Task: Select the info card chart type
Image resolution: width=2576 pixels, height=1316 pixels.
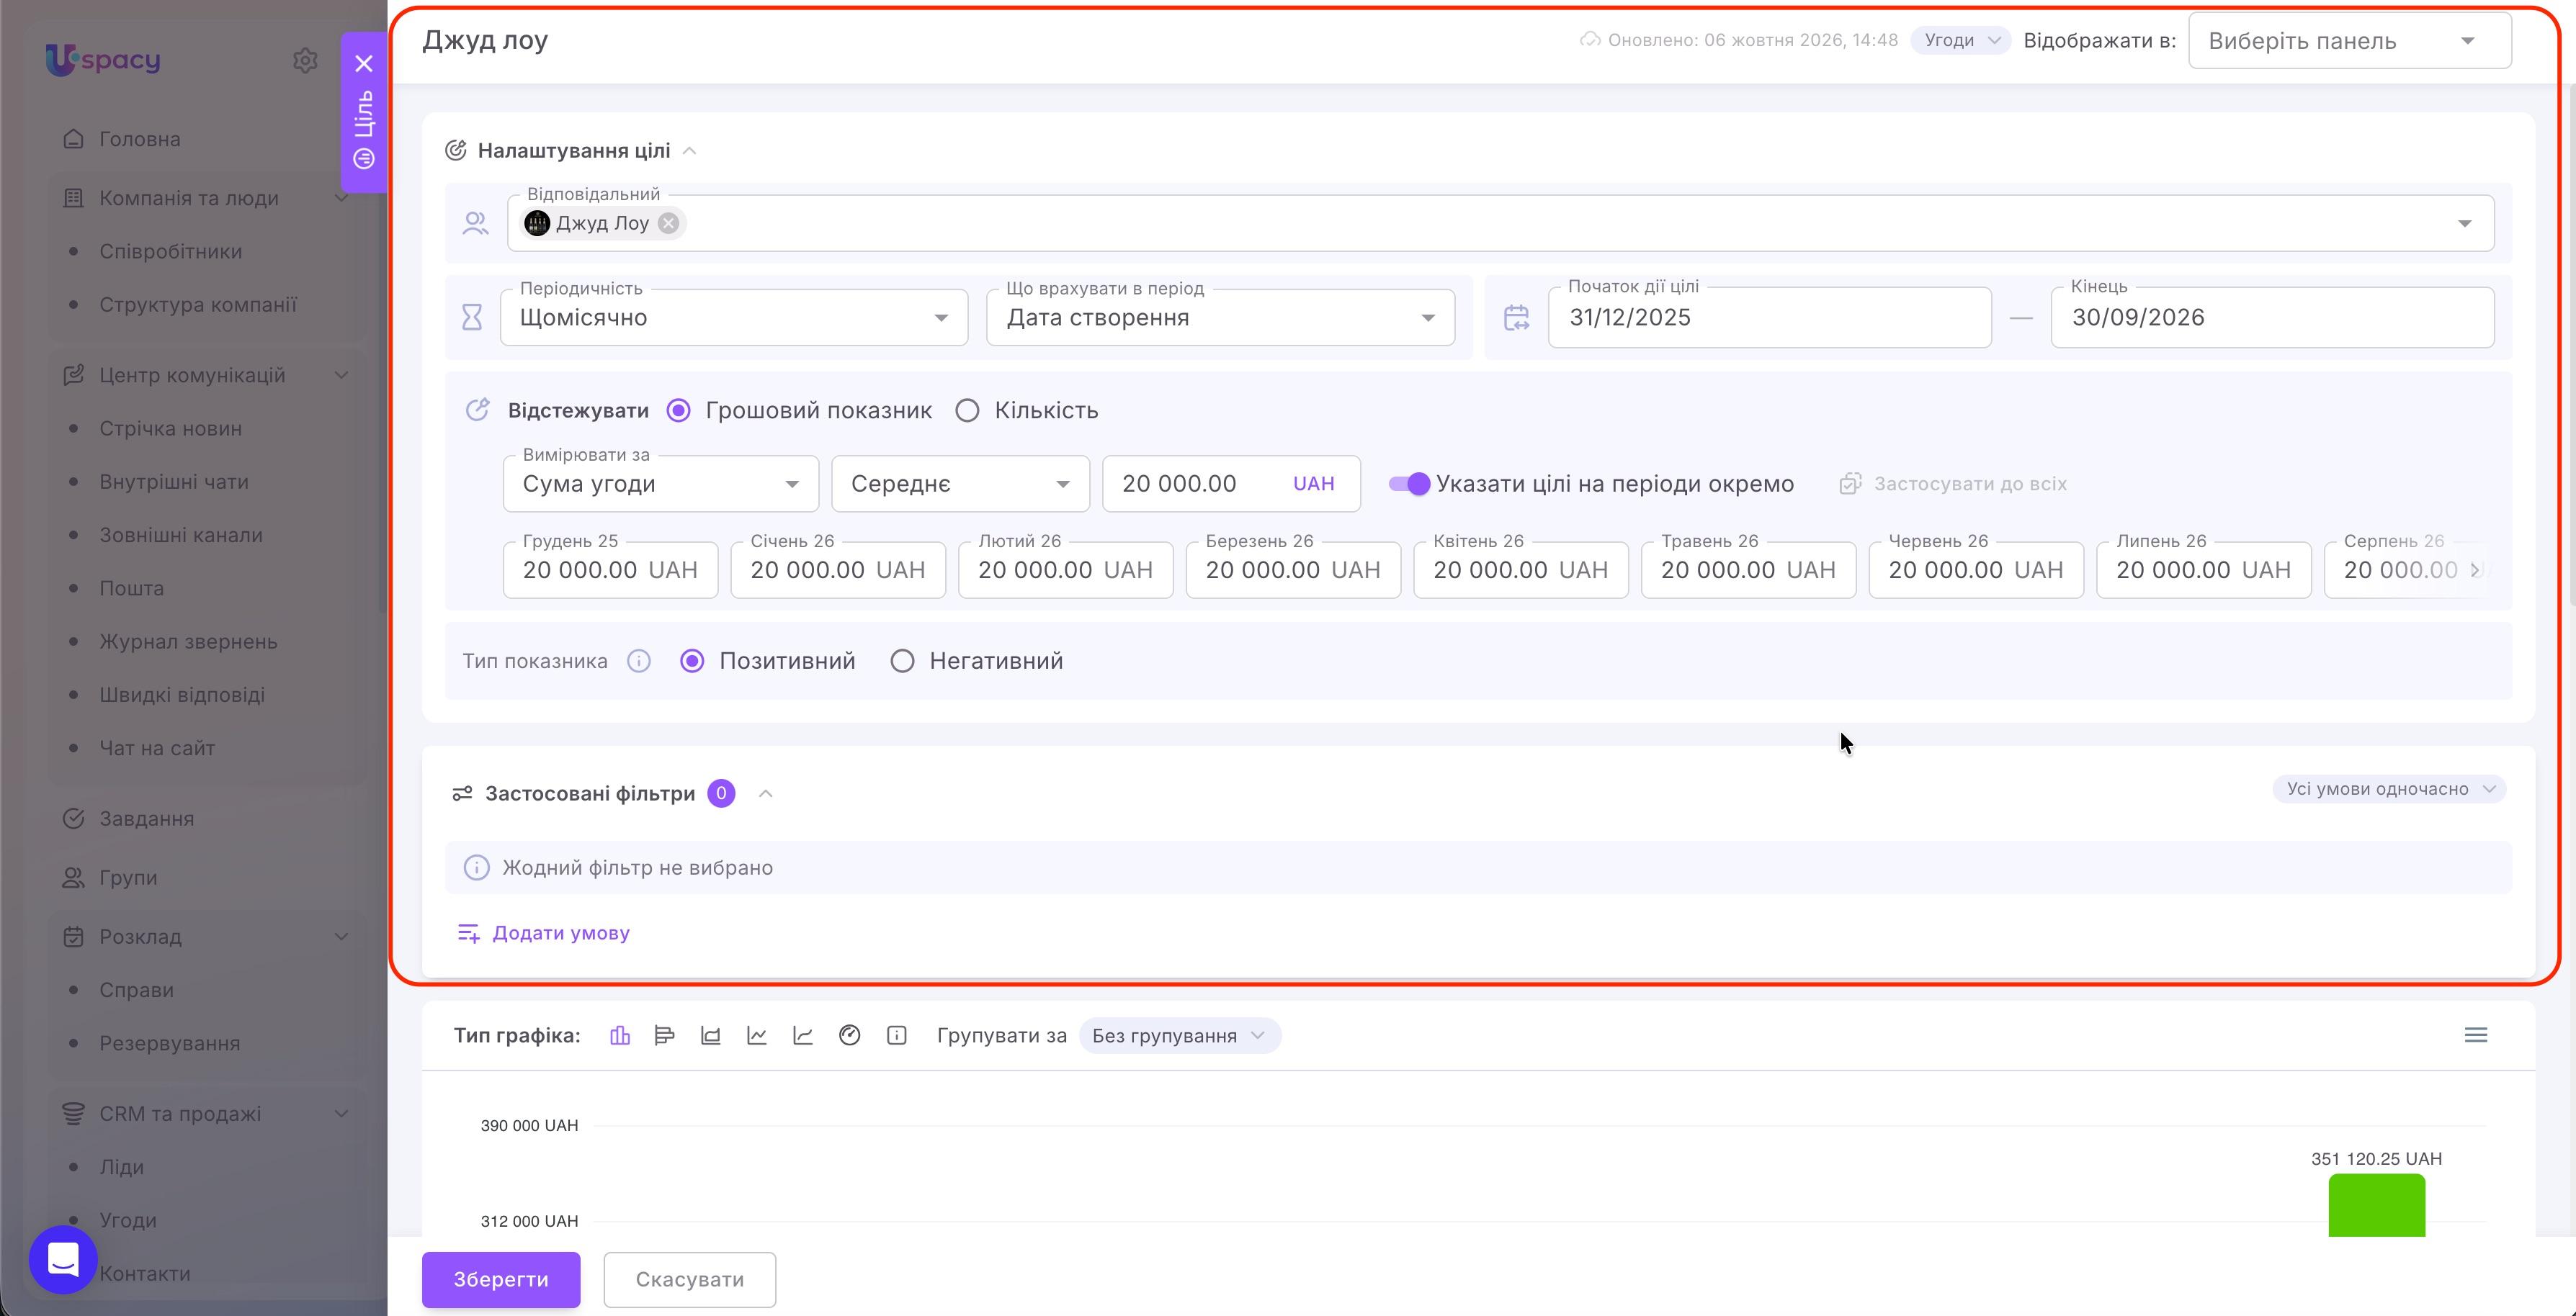Action: [x=897, y=1035]
